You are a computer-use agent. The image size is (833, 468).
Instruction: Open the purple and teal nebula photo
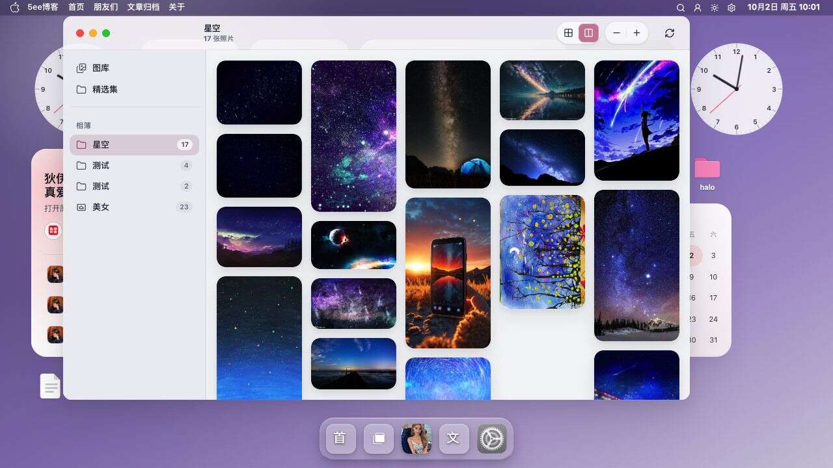tap(353, 136)
